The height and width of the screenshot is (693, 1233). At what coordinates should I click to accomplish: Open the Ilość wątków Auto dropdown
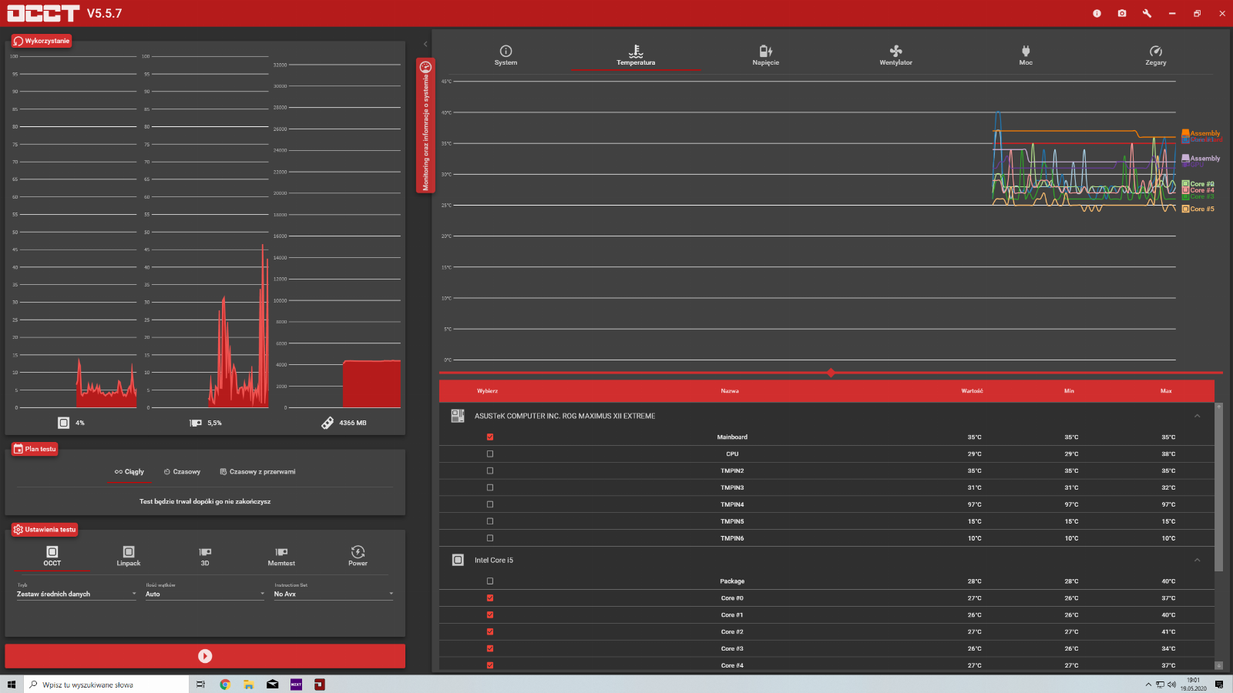(x=205, y=594)
